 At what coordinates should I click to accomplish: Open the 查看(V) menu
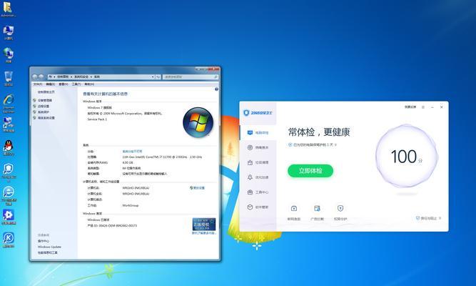click(63, 84)
